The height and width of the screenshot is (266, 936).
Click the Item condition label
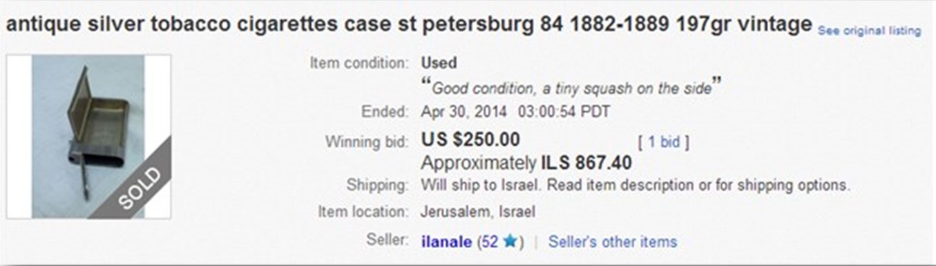(x=359, y=63)
